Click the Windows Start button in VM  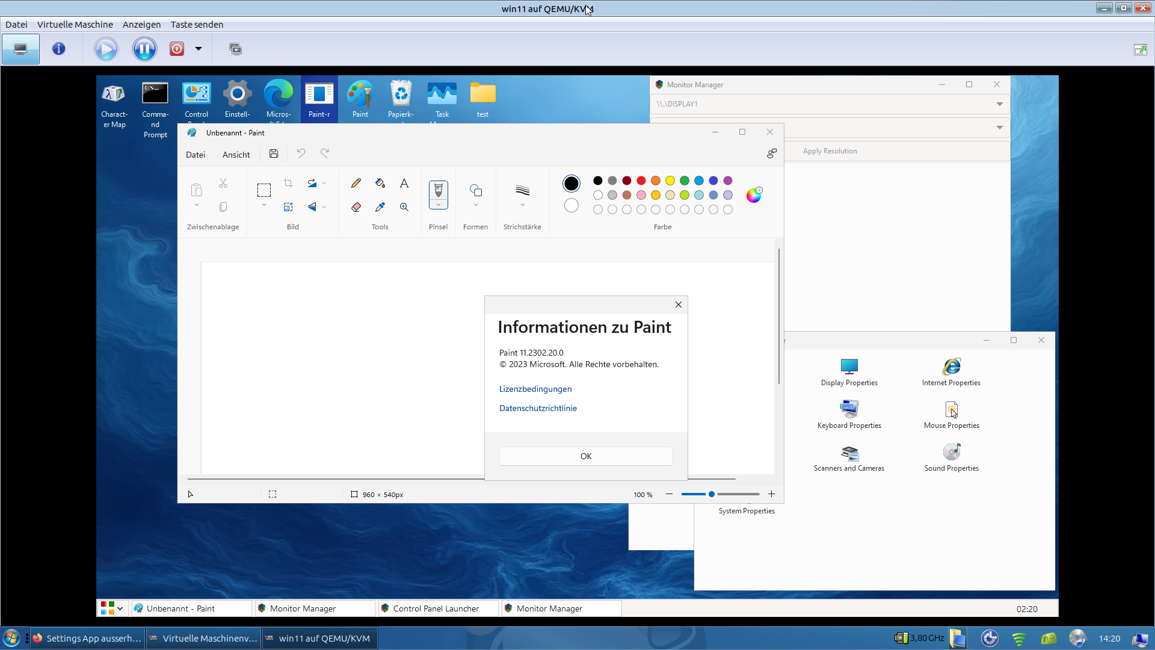112,608
